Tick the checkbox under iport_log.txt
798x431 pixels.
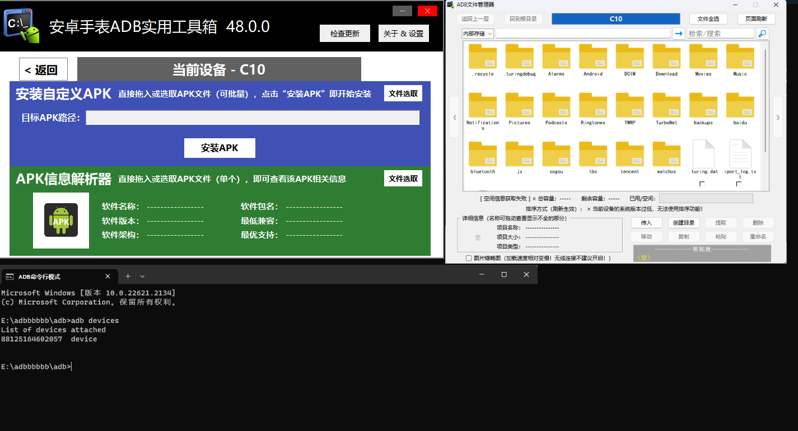(x=739, y=184)
